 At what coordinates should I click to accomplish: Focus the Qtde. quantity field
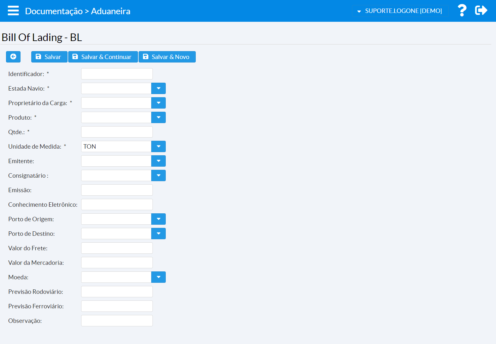[117, 132]
